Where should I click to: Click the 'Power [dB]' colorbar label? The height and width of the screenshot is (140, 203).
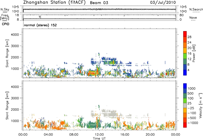point(194,53)
